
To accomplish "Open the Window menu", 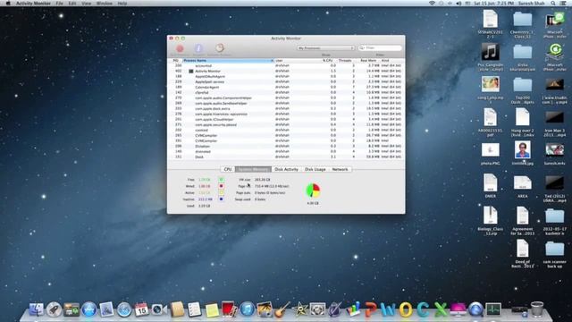I will click(x=105, y=4).
